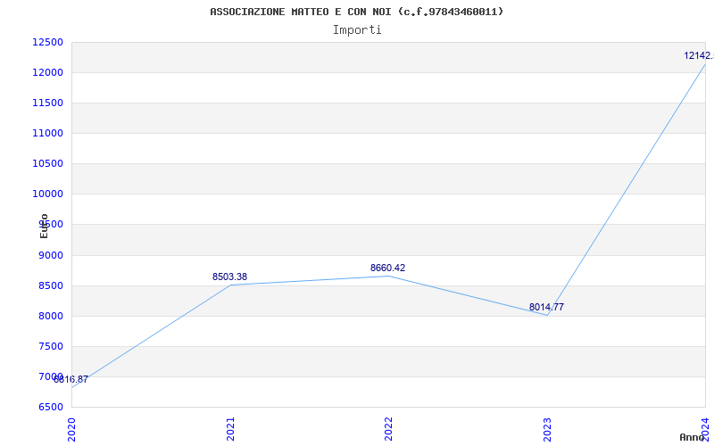
Task: Click the 12142 data label at 2024
Action: 699,55
